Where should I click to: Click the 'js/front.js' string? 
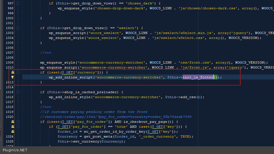coord(195,67)
